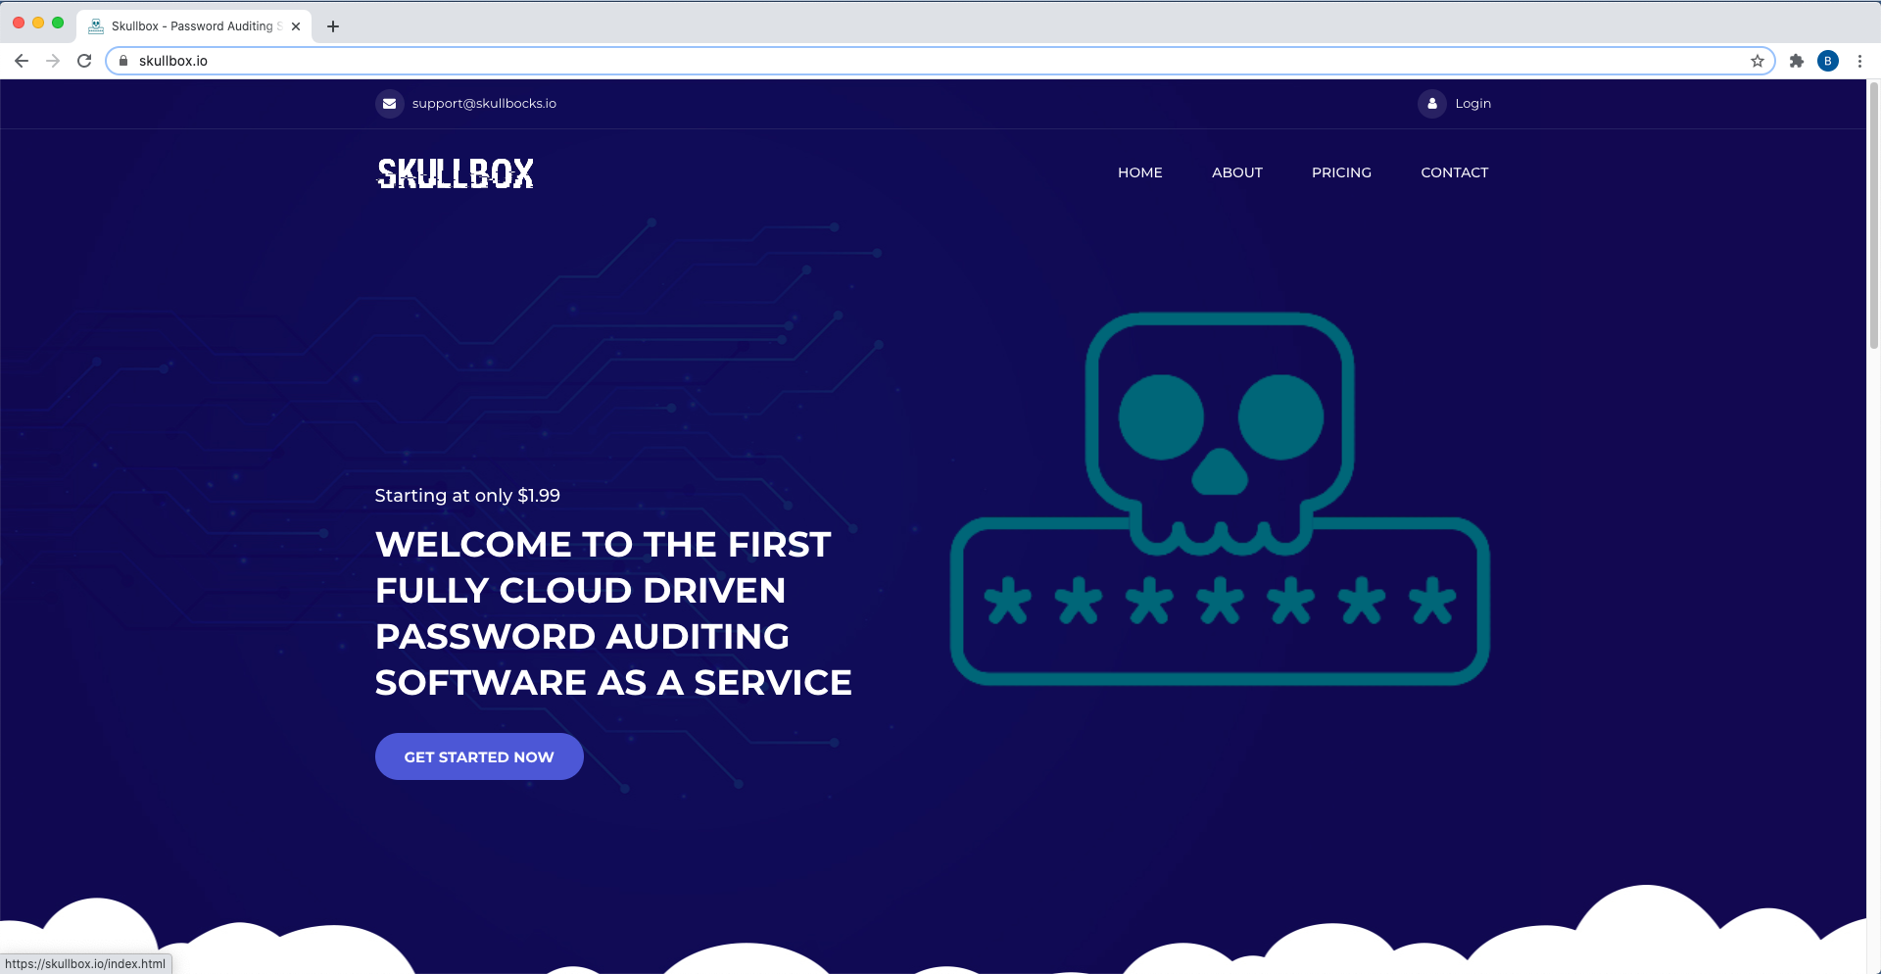Screen dimensions: 1881x974
Task: Click the profile avatar in the toolbar
Action: tap(1828, 60)
